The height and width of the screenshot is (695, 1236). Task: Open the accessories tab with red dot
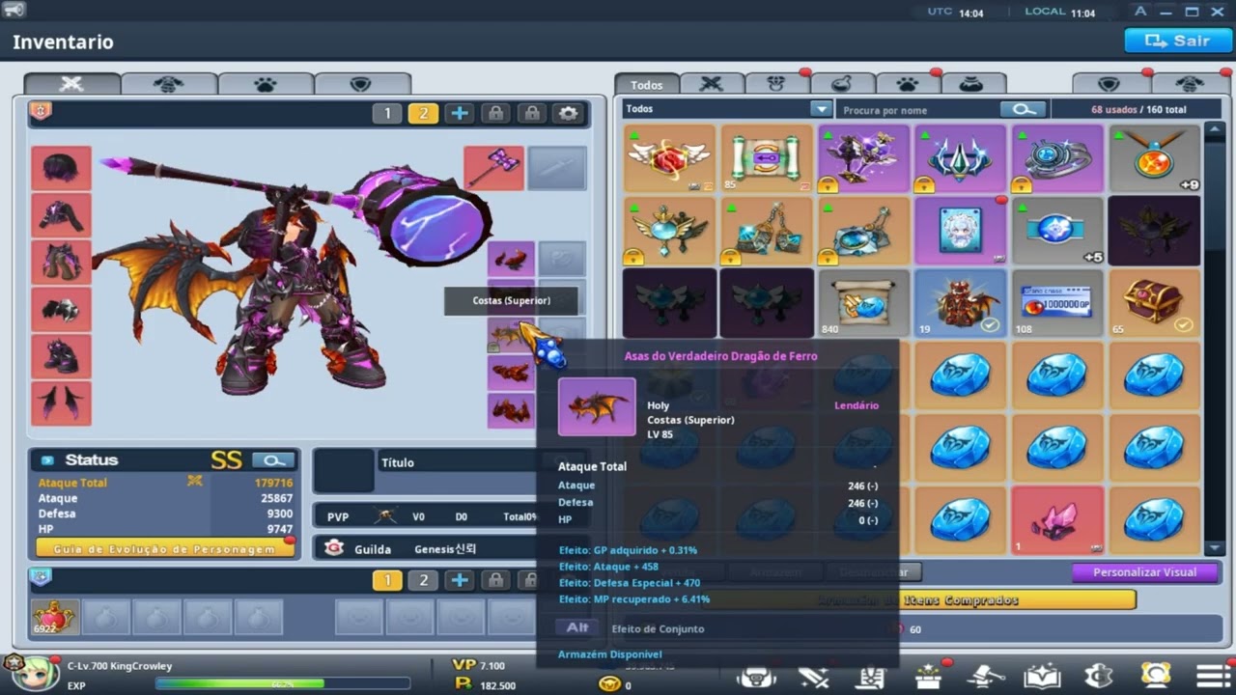tap(776, 84)
